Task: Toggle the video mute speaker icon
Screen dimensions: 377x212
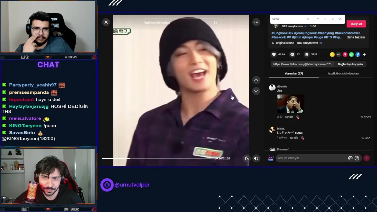Action: coord(256,158)
